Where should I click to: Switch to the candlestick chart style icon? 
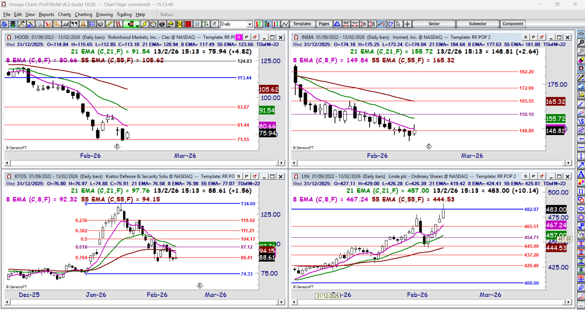(x=267, y=24)
